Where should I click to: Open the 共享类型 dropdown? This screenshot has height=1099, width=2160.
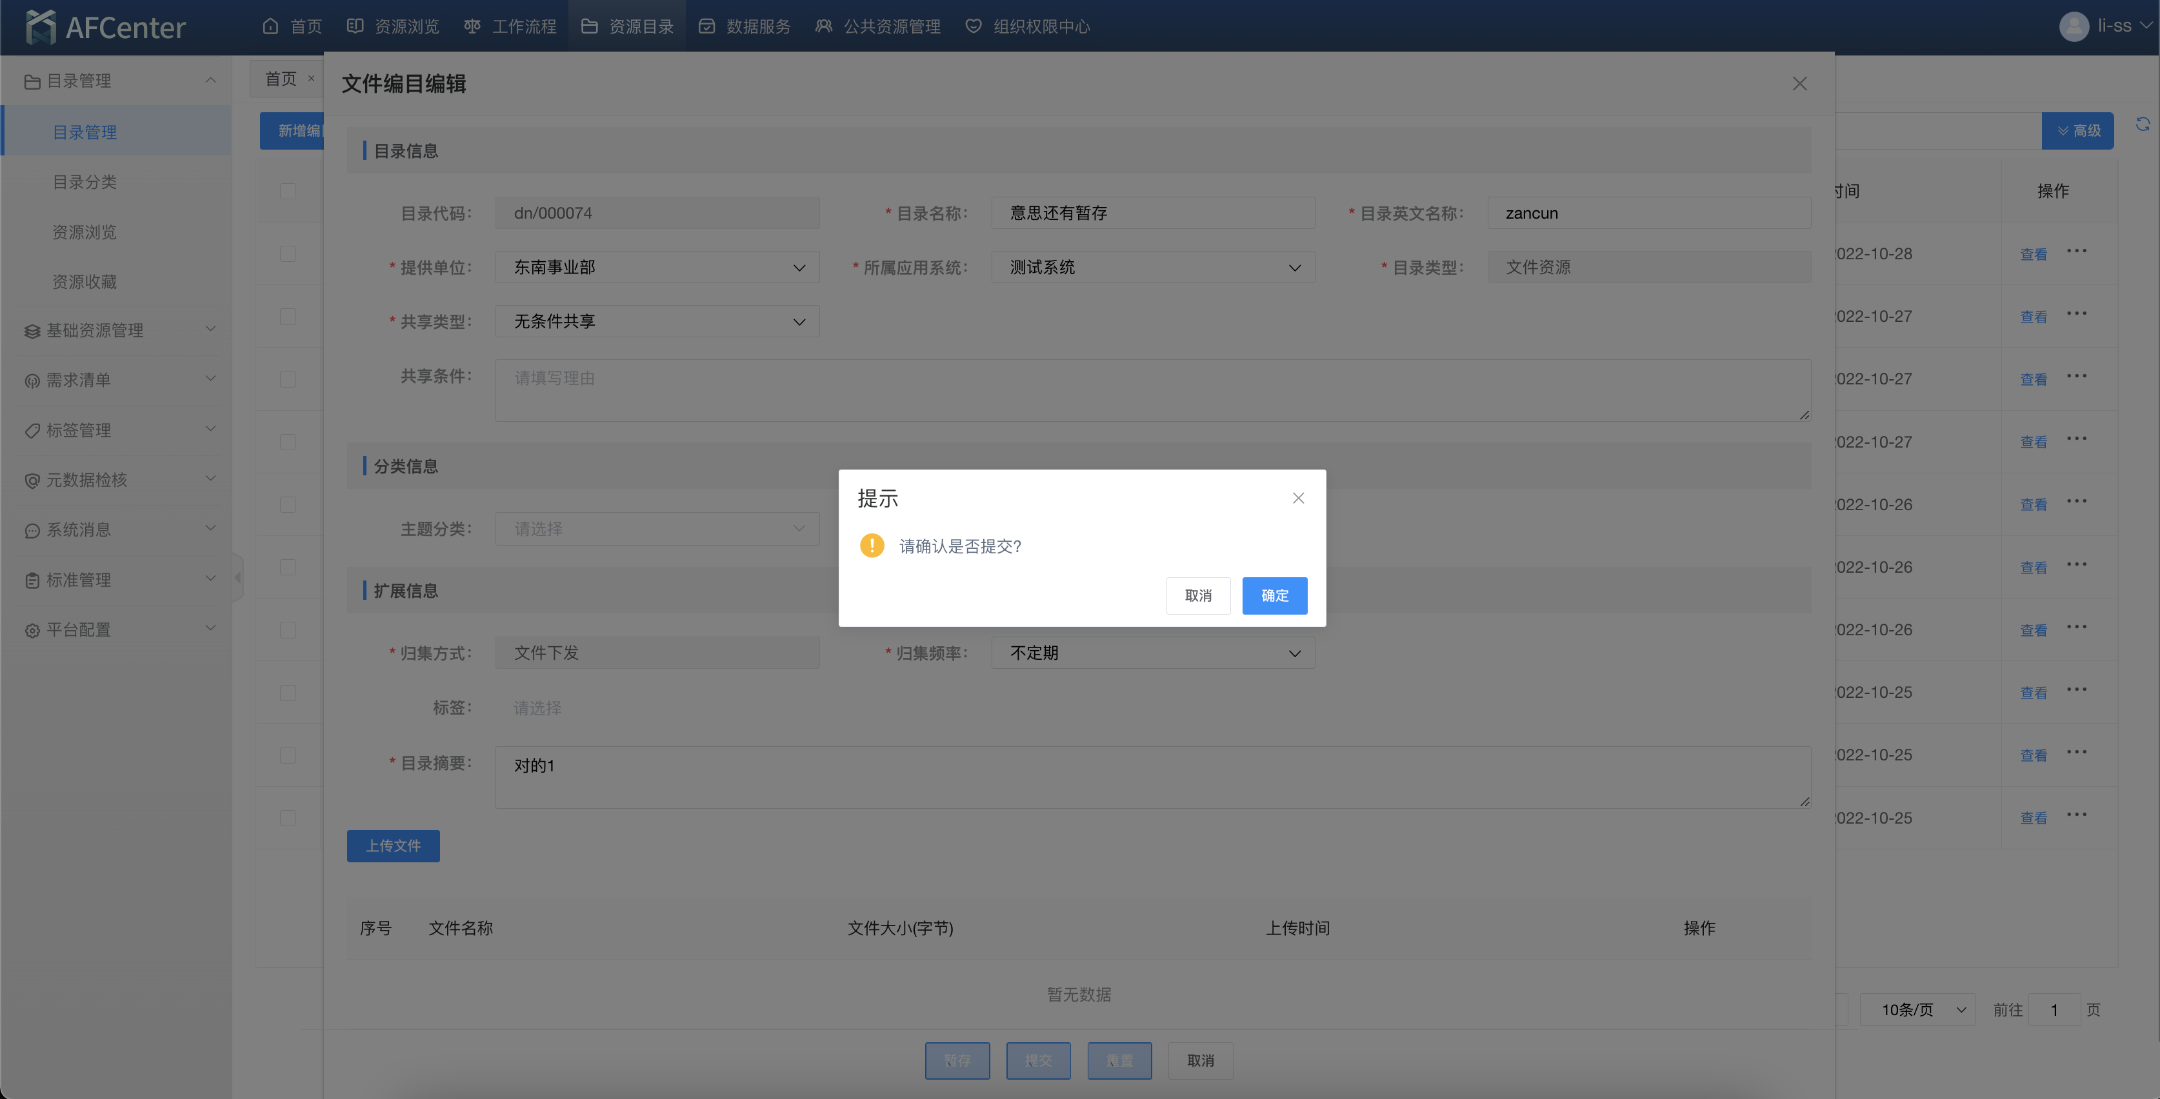657,321
